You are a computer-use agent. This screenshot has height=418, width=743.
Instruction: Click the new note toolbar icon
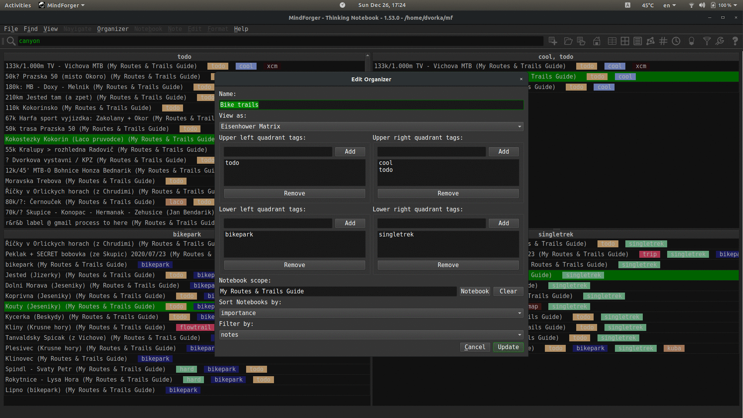click(553, 41)
